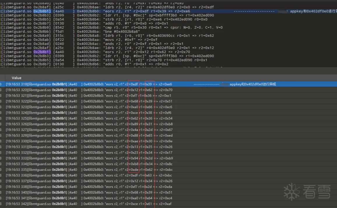Select result row yielding r2=0x17
337x208 pixels.
coord(169,152)
